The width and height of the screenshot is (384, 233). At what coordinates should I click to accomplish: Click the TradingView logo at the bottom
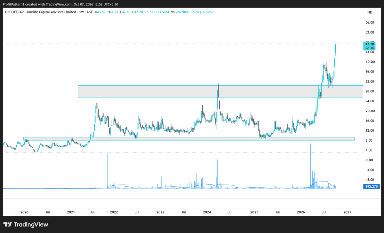[26, 225]
